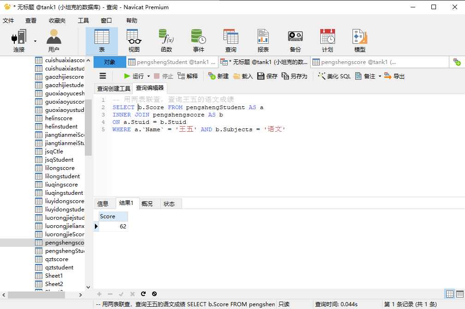Screen dimensions: 465x309
Task: Load a query file with 载入
Action: point(243,76)
